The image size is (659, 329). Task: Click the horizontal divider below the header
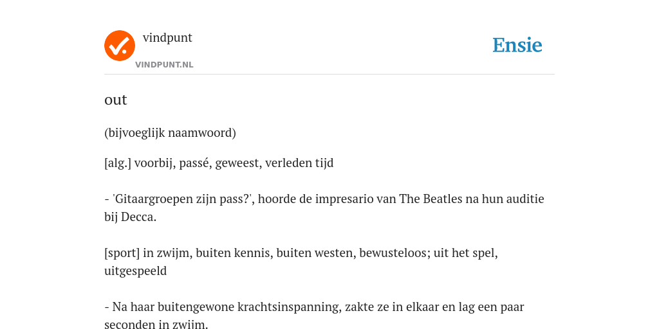[329, 75]
